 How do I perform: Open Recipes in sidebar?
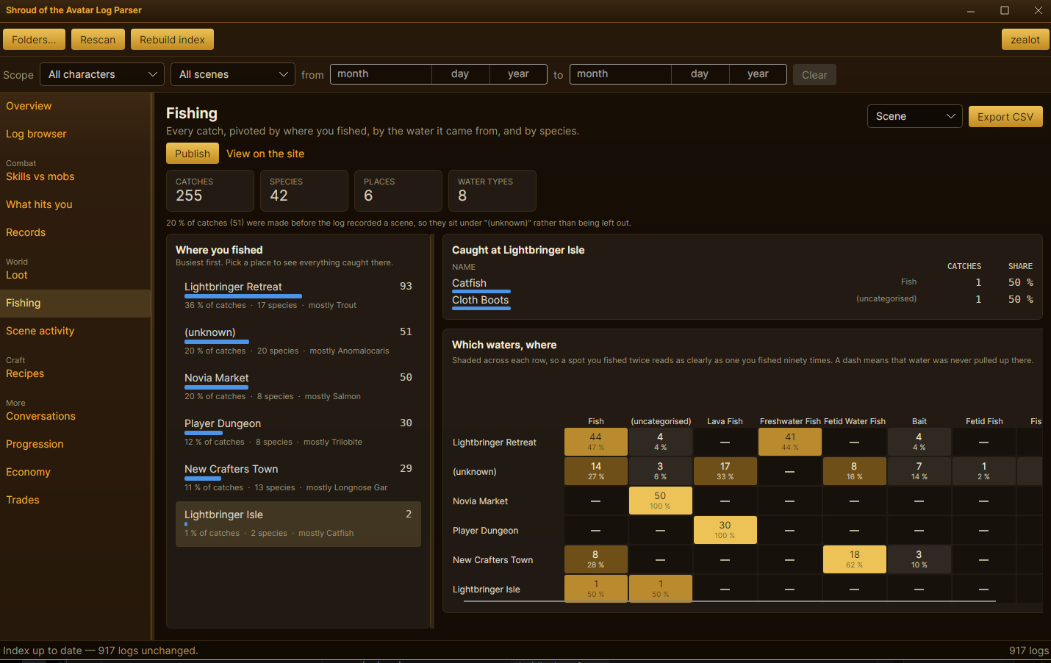75,373
